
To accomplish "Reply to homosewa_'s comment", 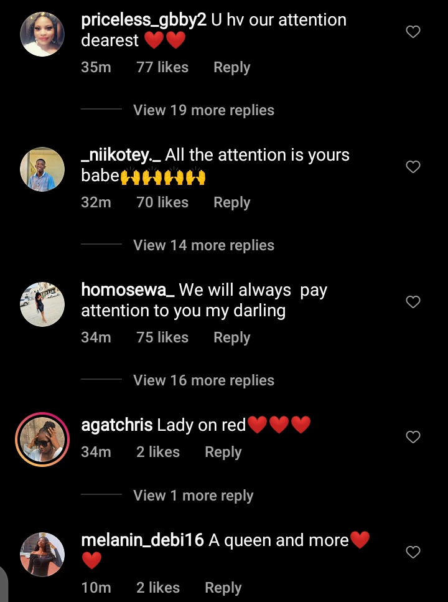I will [x=232, y=338].
